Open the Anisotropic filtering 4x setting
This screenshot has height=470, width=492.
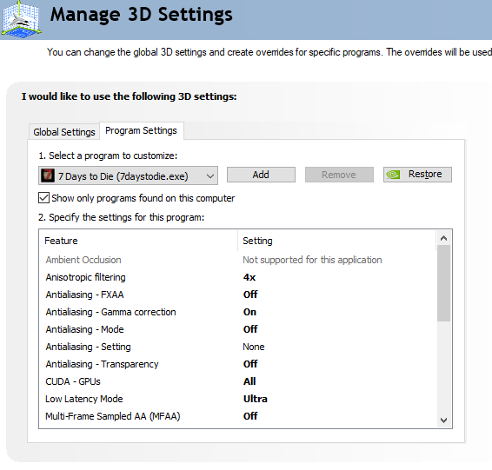(249, 277)
